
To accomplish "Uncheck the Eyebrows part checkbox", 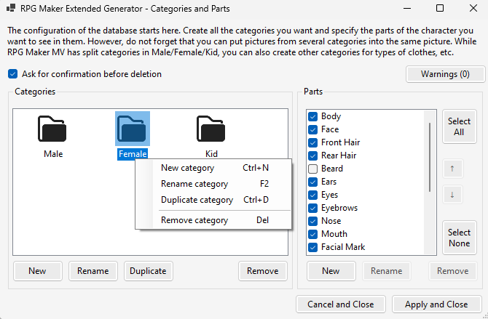I will coord(312,208).
